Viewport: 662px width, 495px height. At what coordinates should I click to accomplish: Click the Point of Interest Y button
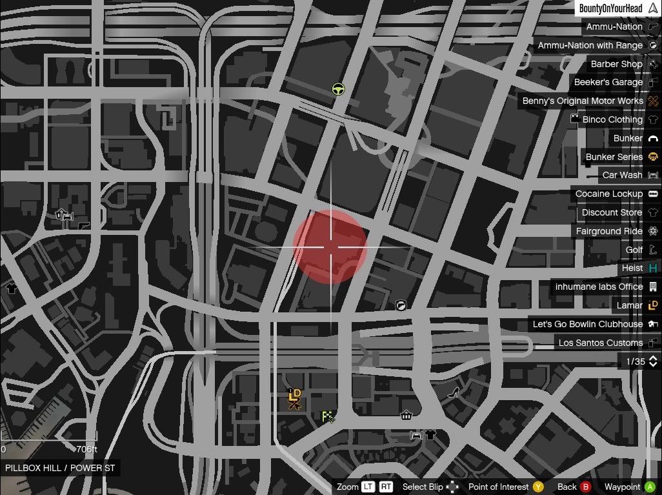point(538,487)
